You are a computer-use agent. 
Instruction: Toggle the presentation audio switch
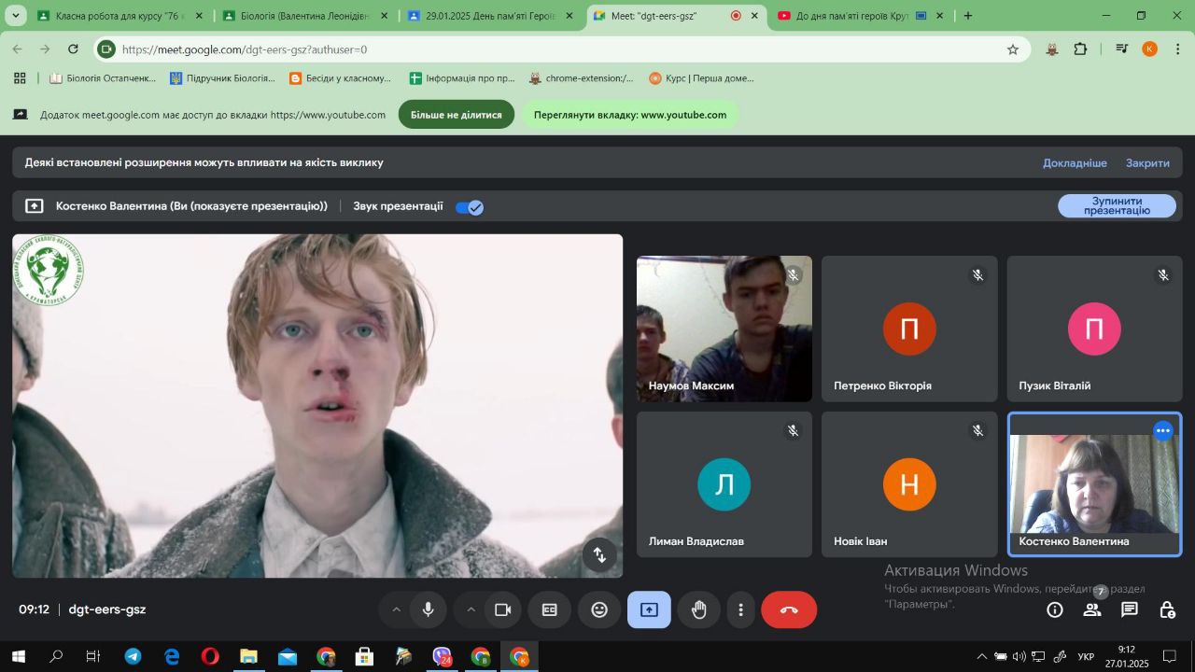click(x=470, y=206)
